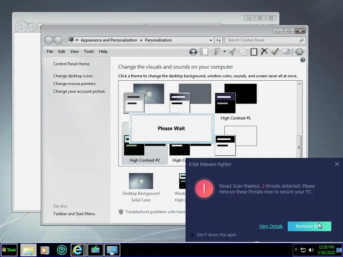
Task: Open the dropdown arrow next to folder options icon
Action: pos(224,52)
